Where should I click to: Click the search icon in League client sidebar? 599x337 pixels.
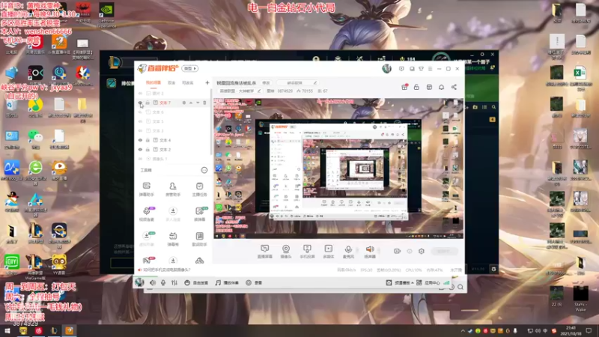(493, 107)
